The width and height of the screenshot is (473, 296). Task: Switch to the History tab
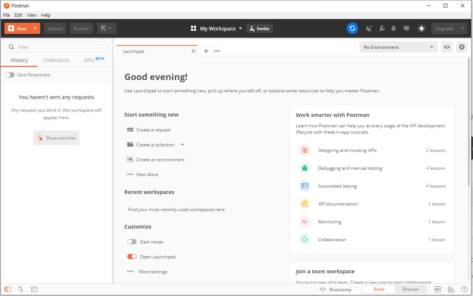(19, 60)
